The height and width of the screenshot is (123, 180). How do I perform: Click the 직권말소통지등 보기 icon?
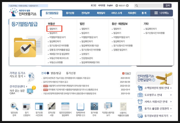point(108,106)
